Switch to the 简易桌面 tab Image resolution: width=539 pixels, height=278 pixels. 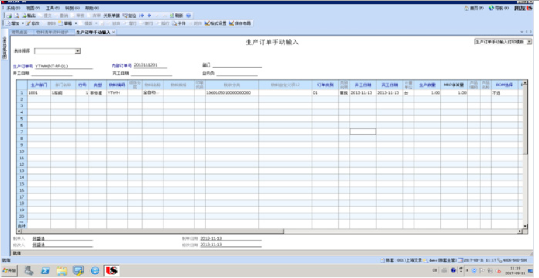point(19,32)
